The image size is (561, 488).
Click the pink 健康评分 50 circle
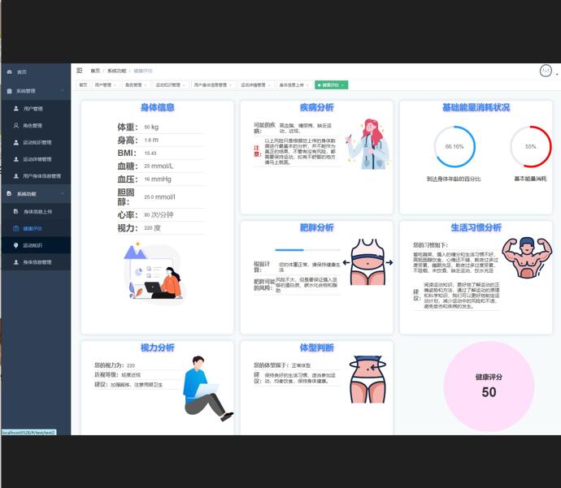(489, 387)
